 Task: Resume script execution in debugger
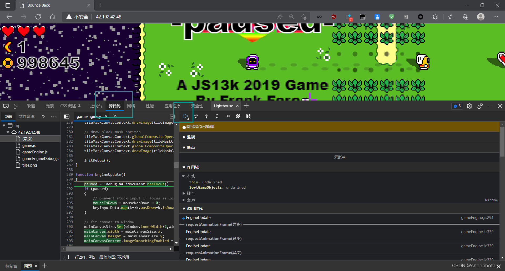(186, 116)
